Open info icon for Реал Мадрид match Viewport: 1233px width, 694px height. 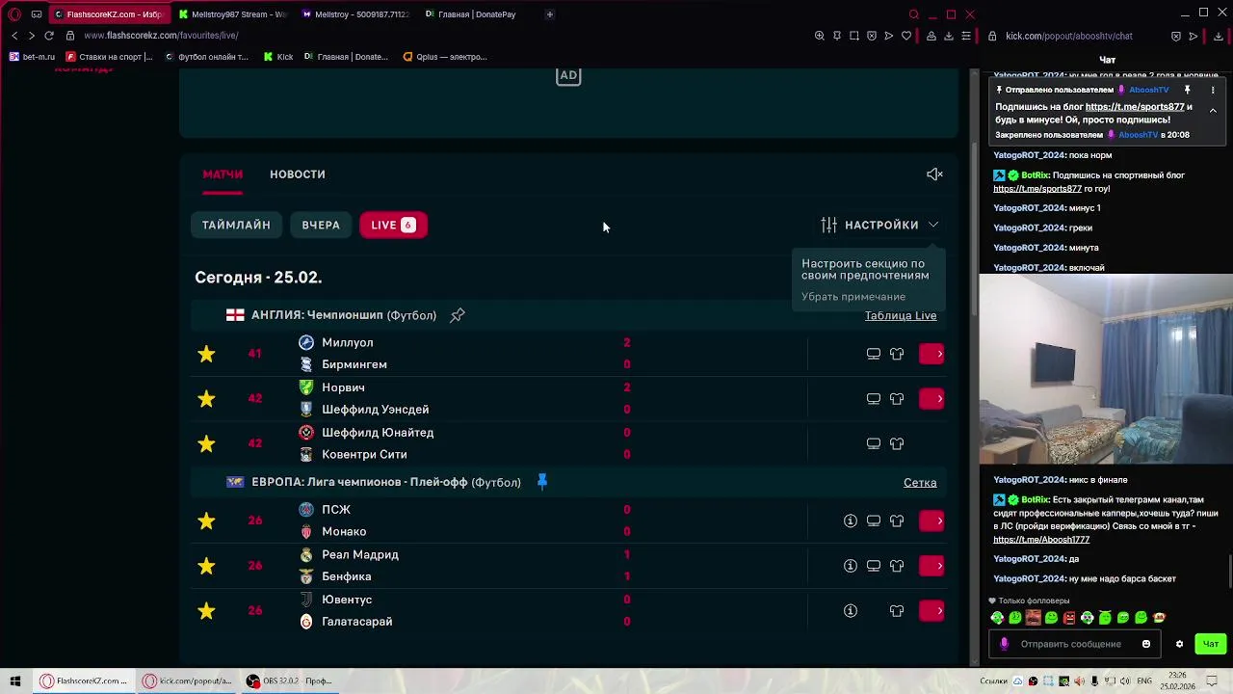tap(851, 566)
